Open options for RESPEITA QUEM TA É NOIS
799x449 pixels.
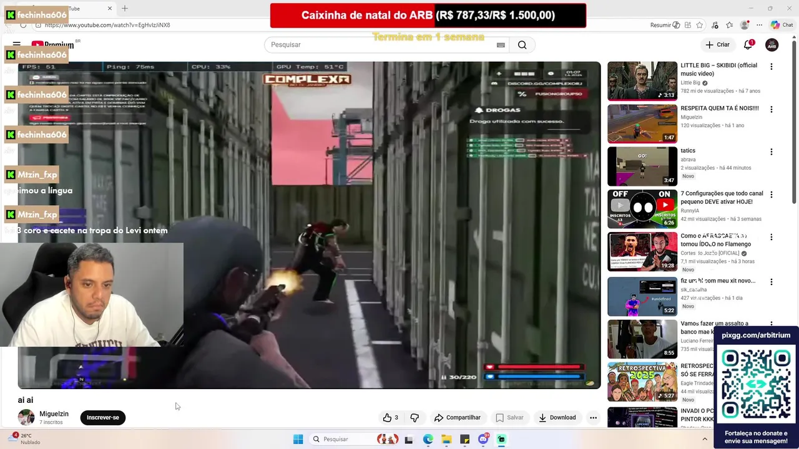(771, 110)
